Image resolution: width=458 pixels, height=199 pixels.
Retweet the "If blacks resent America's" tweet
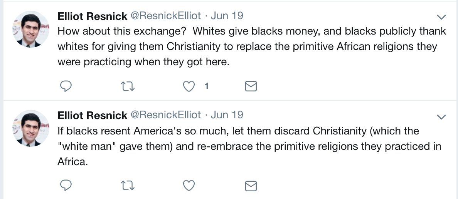tap(127, 186)
